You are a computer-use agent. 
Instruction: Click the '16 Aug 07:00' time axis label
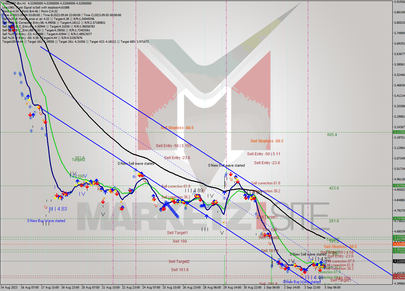click(x=30, y=288)
